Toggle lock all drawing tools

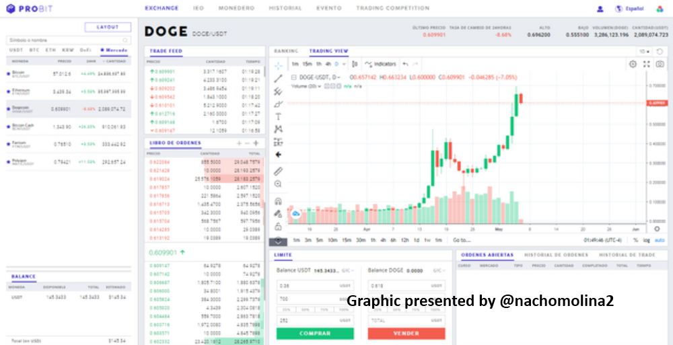(278, 226)
